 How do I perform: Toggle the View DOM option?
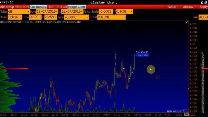(22, 7)
